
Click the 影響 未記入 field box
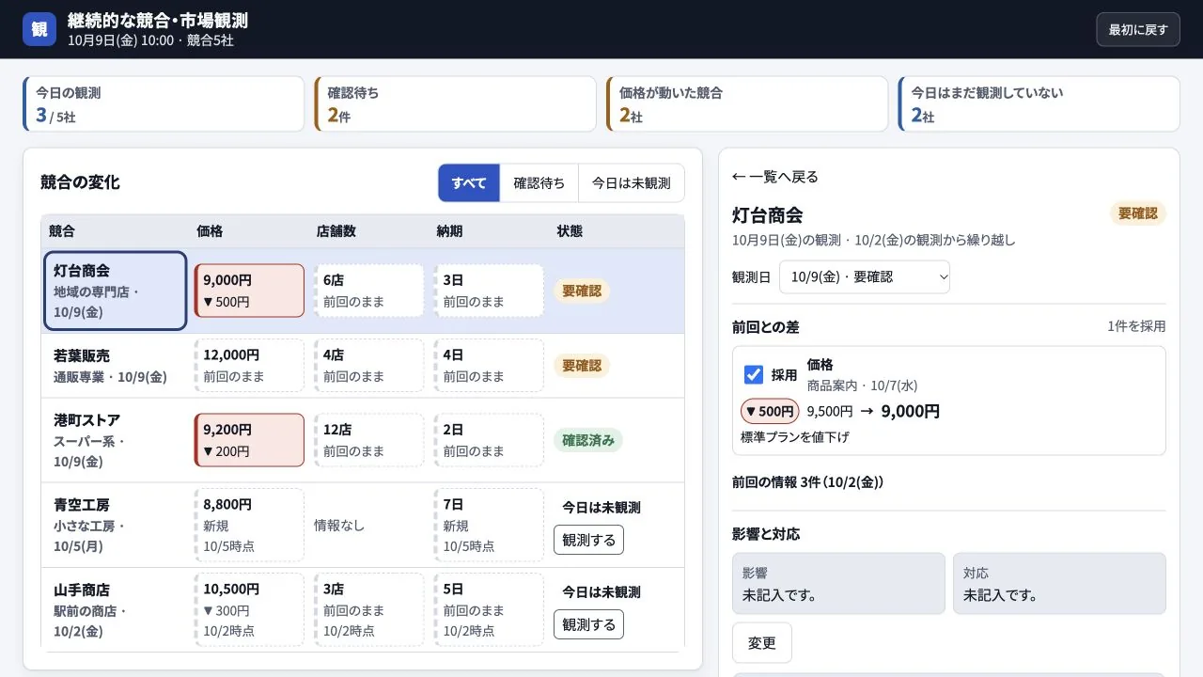pos(838,584)
